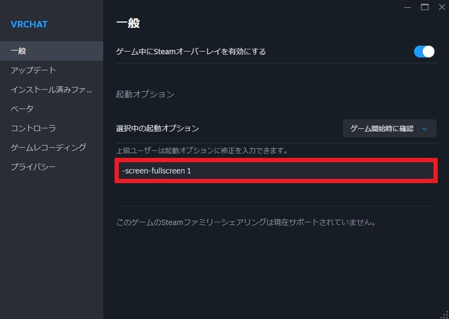The image size is (449, 319).
Task: Click the launch options input field
Action: (x=276, y=171)
